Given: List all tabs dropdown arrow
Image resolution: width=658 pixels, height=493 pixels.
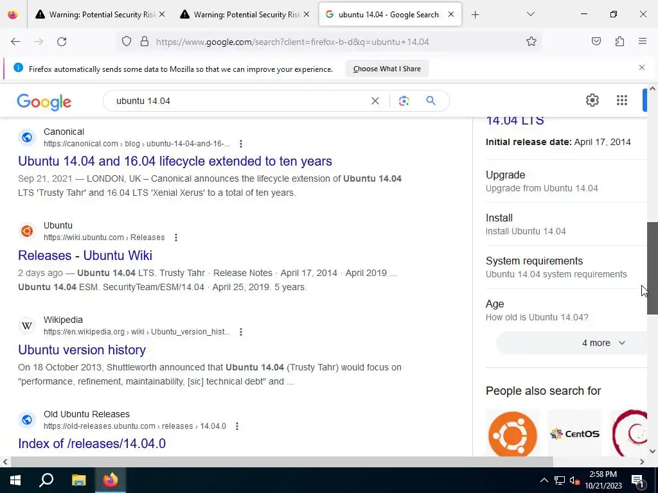Looking at the screenshot, I should click(530, 14).
